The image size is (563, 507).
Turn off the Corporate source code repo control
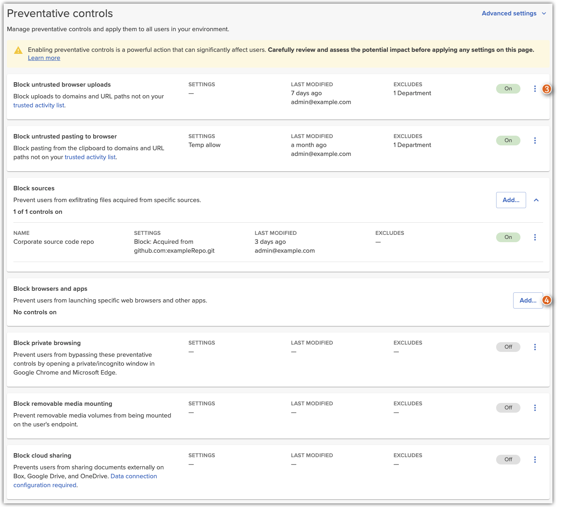[x=508, y=237]
